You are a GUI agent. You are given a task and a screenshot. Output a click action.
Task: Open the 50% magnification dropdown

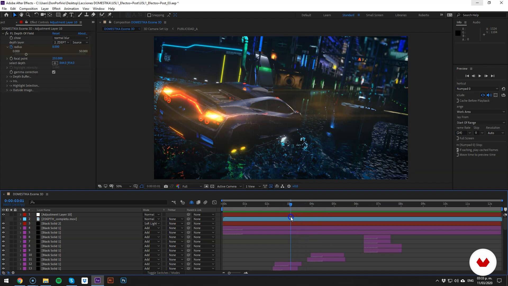pos(124,186)
